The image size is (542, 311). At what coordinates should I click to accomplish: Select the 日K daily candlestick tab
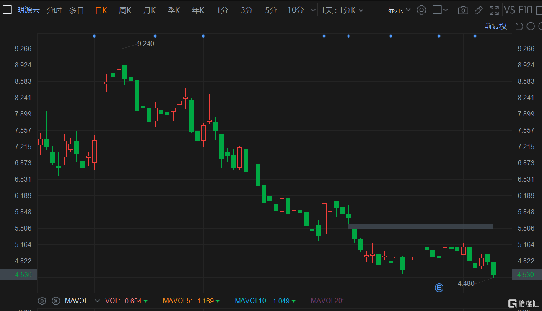[x=101, y=10]
